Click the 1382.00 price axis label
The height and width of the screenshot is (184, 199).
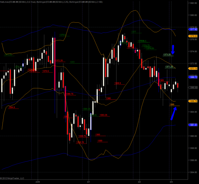pos(193,3)
